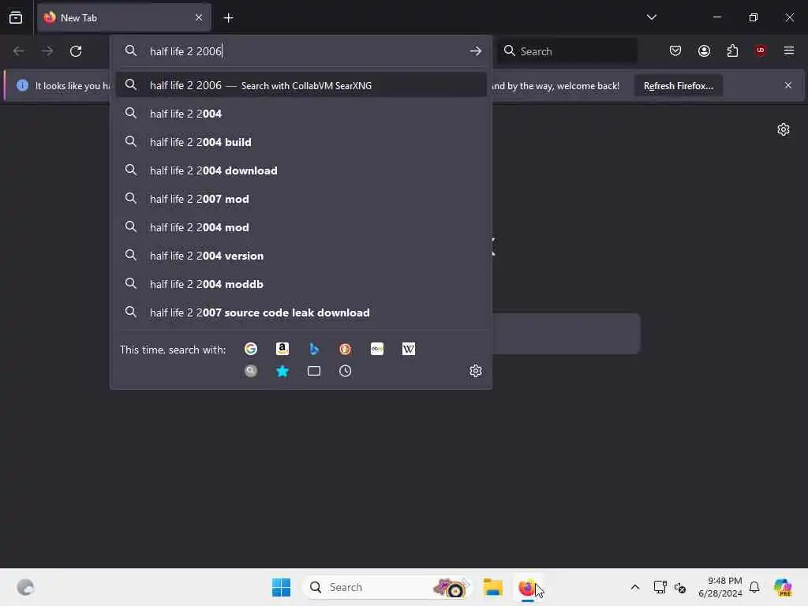Open the uBlock Origin extension icon
The width and height of the screenshot is (808, 606).
point(761,50)
